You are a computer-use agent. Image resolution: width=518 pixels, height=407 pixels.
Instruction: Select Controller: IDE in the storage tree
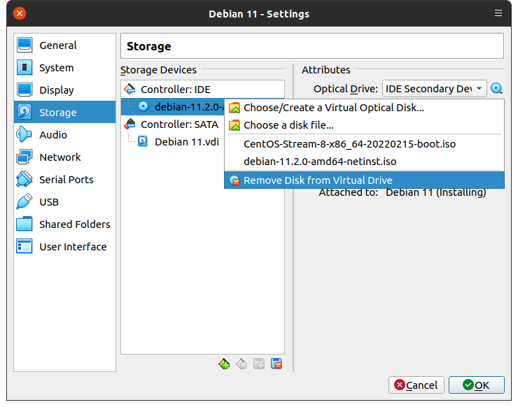pyautogui.click(x=175, y=90)
